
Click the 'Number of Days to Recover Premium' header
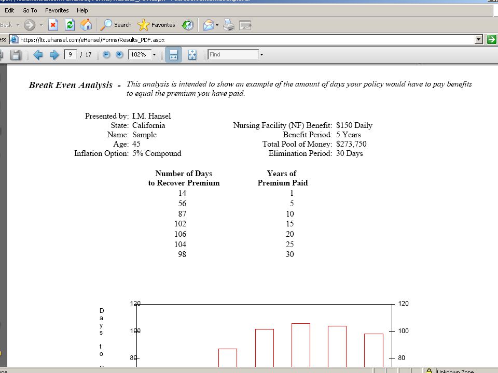[184, 178]
